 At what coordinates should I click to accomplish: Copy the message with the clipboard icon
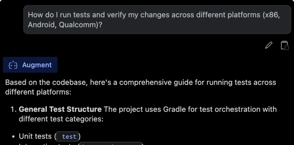pos(284,45)
